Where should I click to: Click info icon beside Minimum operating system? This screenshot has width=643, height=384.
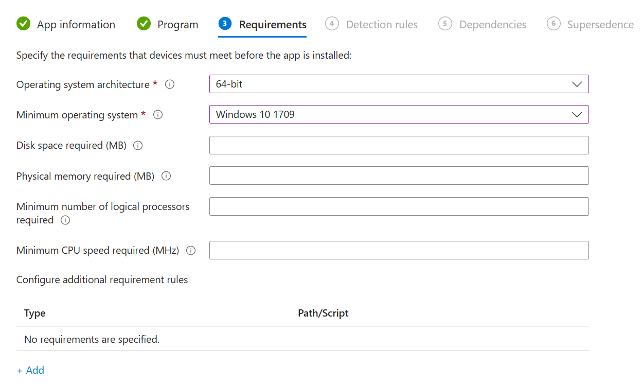(158, 115)
